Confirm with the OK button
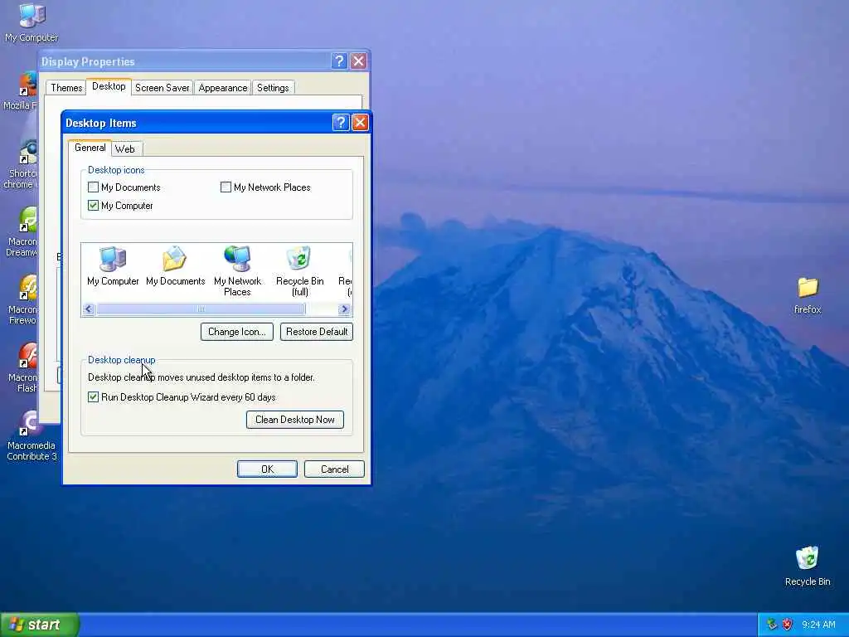Viewport: 849px width, 637px height. (x=268, y=469)
